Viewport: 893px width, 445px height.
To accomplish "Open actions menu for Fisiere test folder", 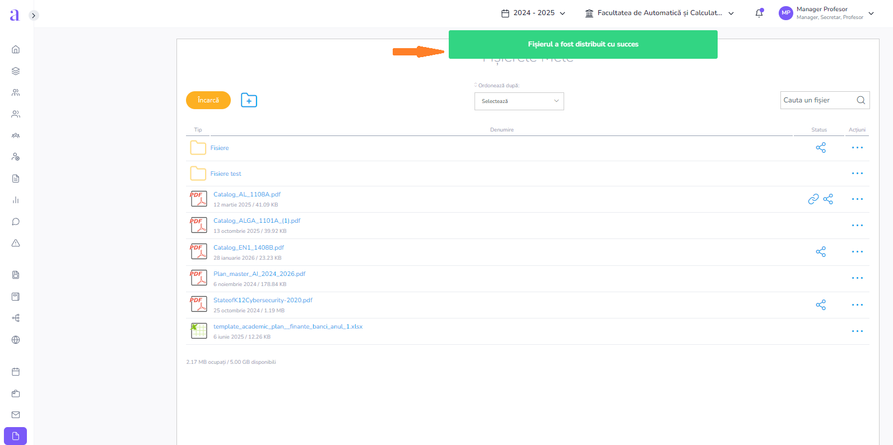I will coord(857,174).
